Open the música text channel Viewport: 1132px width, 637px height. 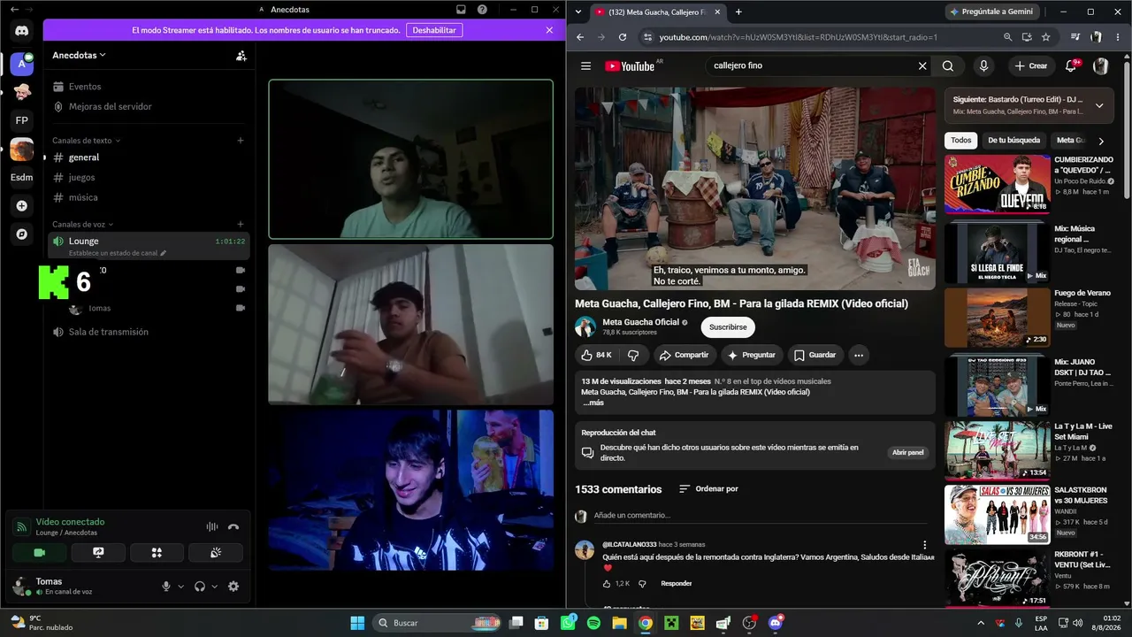[147, 197]
